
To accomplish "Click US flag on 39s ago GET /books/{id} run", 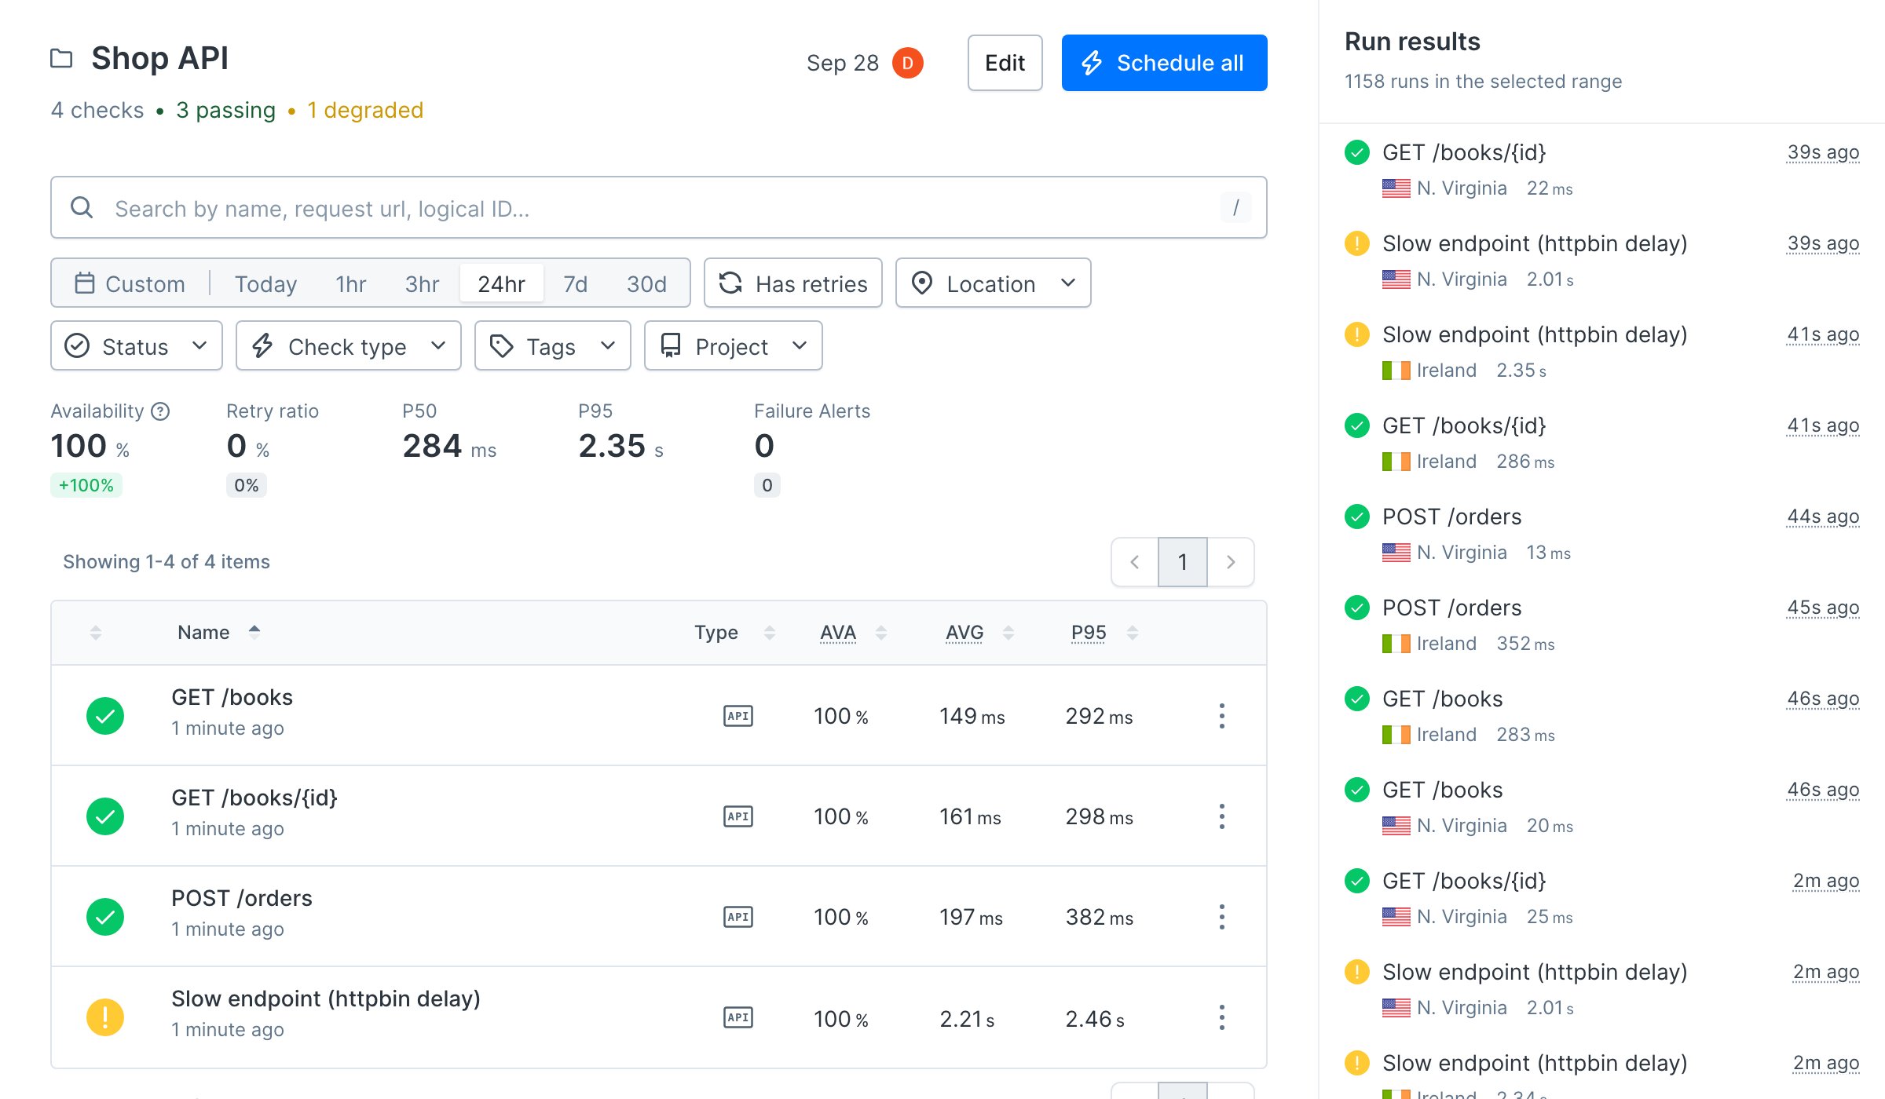I will pyautogui.click(x=1396, y=188).
